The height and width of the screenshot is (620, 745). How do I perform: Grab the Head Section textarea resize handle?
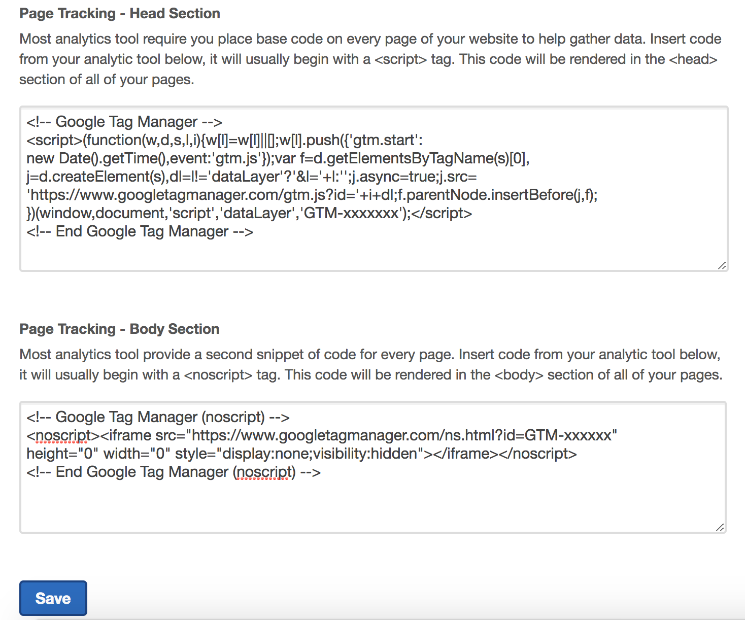pyautogui.click(x=722, y=265)
